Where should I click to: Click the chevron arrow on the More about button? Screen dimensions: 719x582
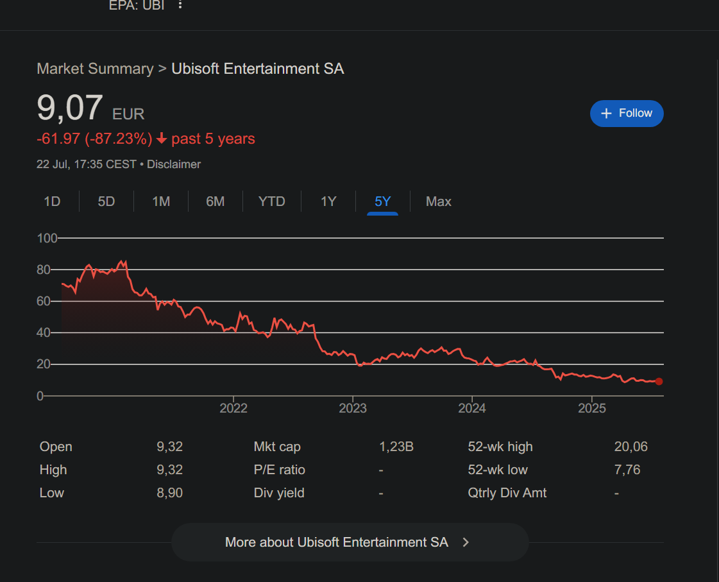[x=466, y=542]
